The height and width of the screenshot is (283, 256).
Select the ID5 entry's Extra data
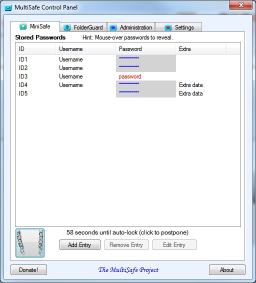click(191, 93)
